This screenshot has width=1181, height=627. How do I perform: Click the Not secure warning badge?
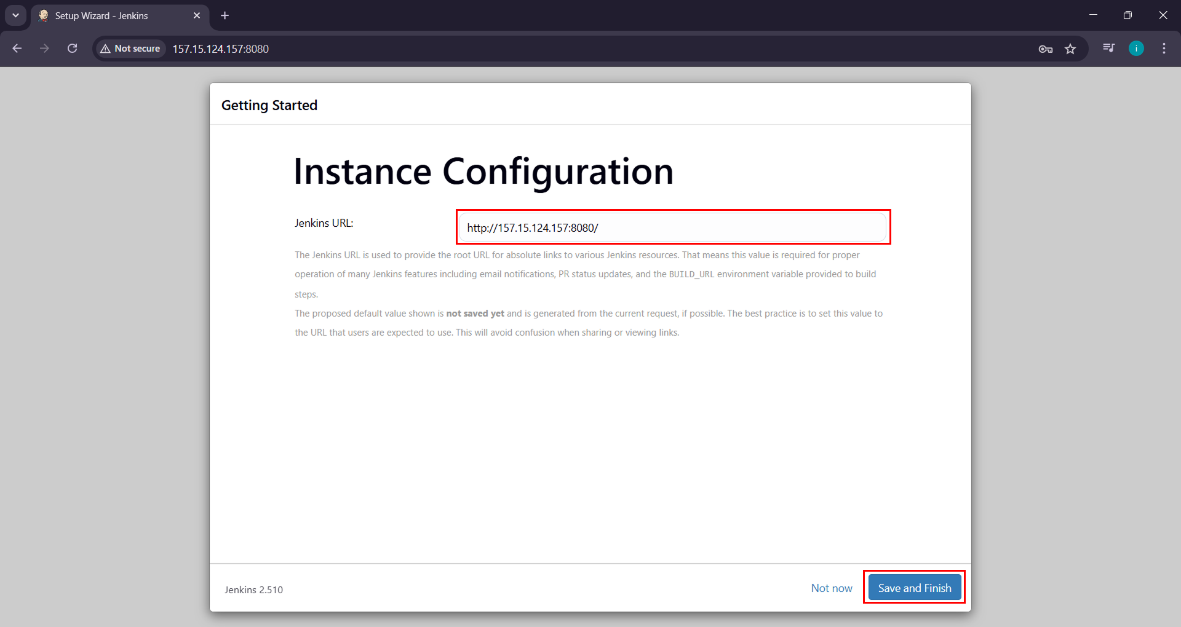(x=129, y=49)
